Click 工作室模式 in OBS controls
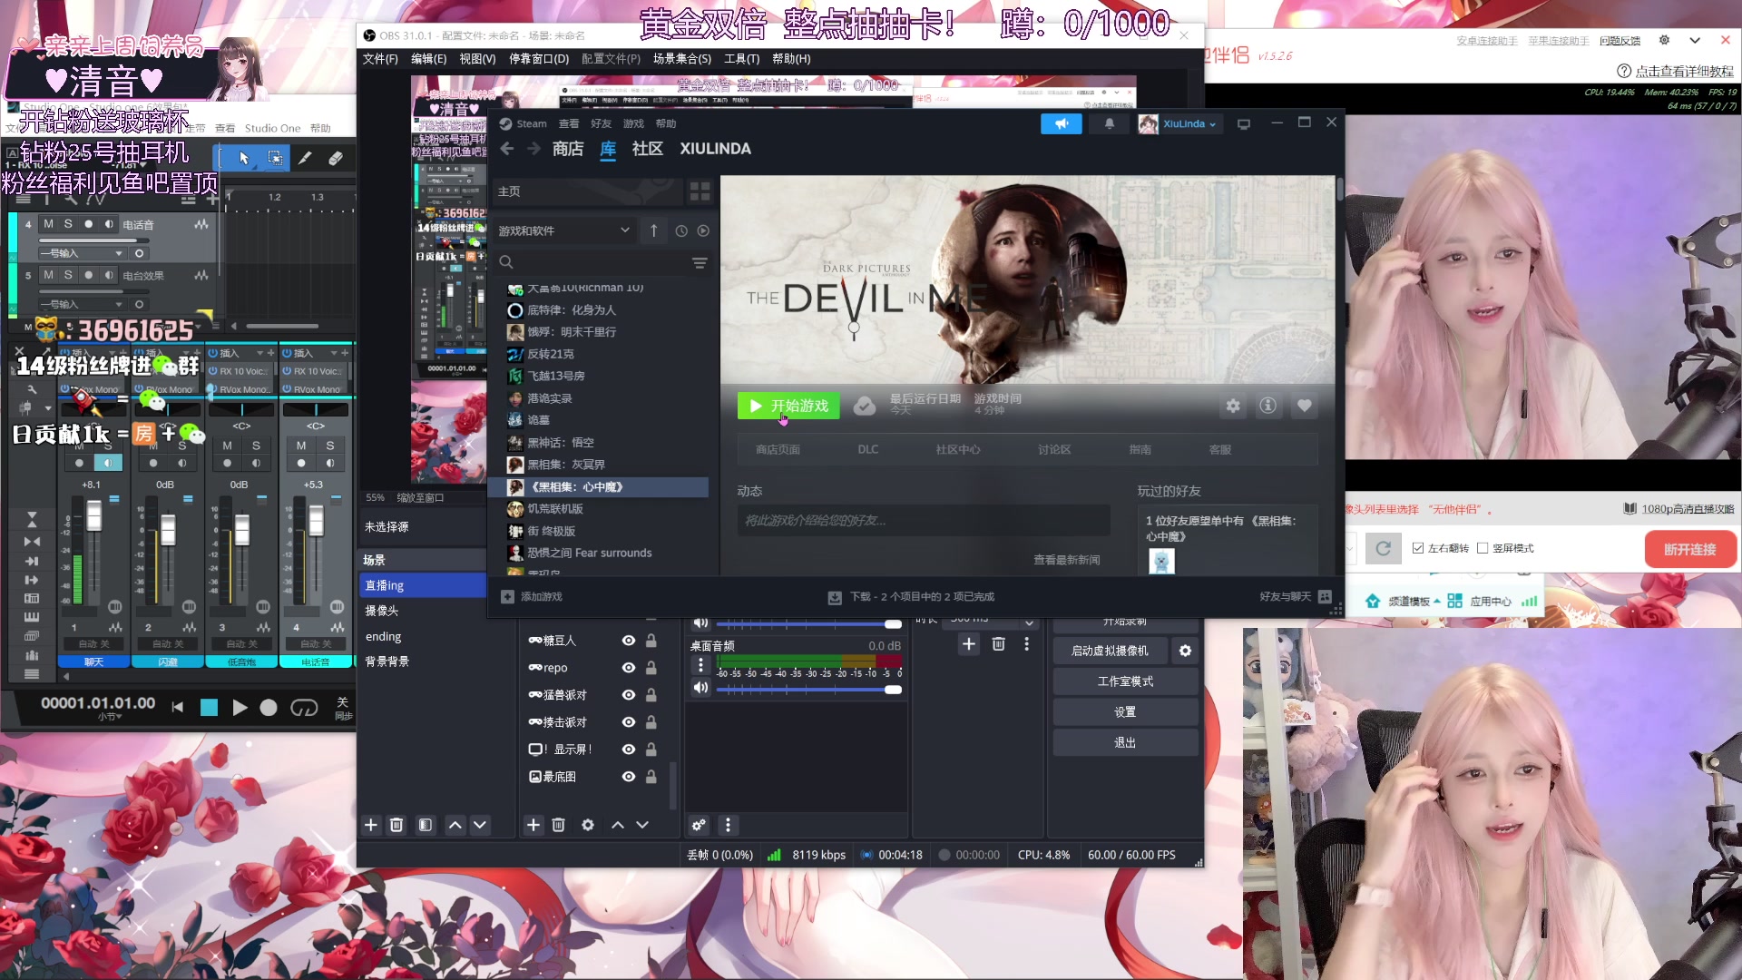The image size is (1742, 980). point(1125,681)
